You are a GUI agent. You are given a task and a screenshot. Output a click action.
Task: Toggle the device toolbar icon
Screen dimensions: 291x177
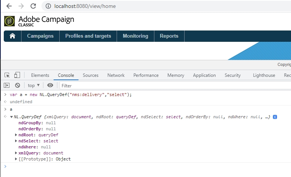click(17, 75)
